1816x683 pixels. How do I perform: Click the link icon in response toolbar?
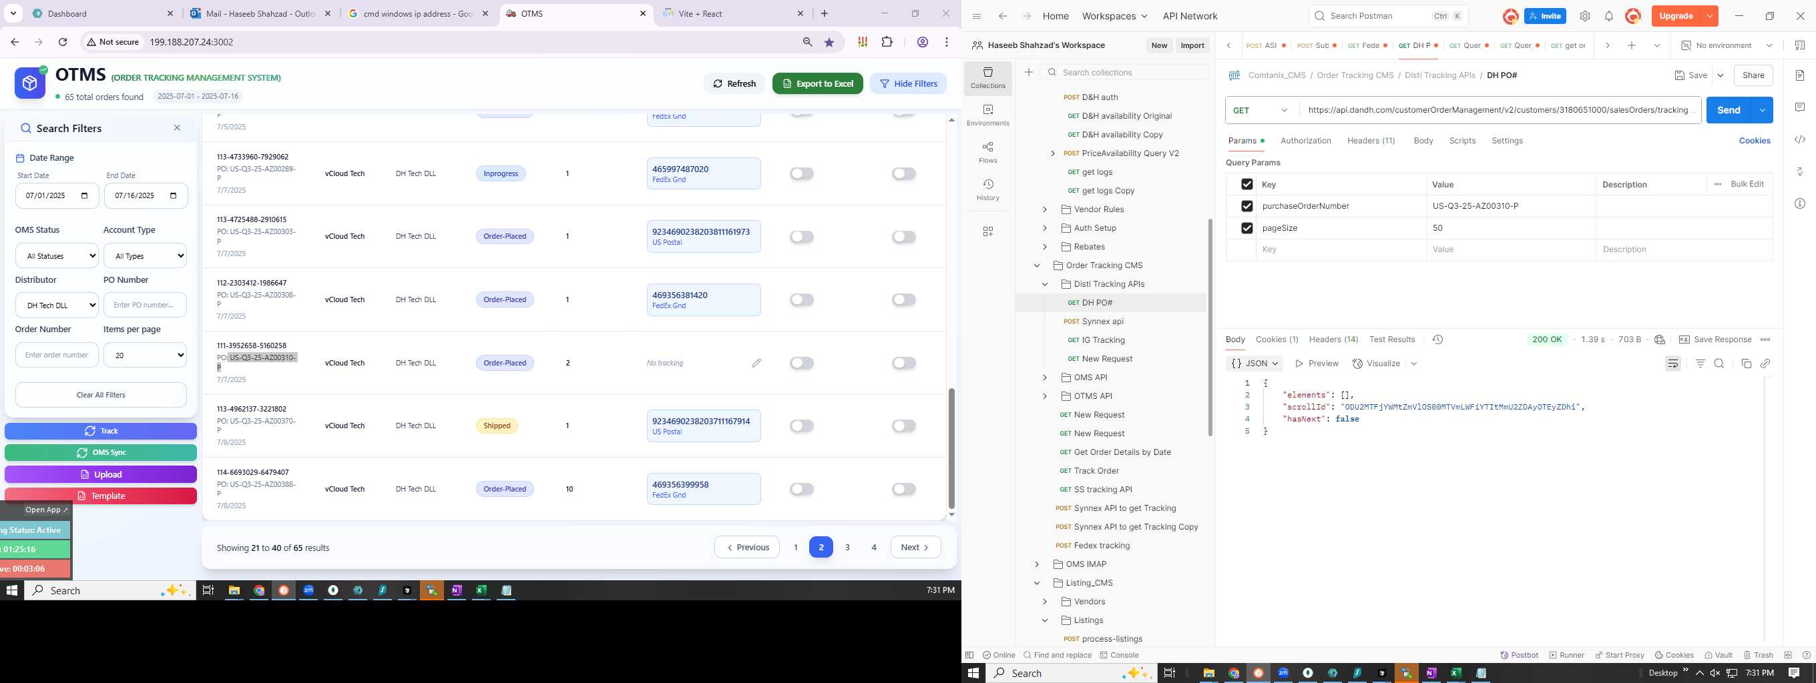[1765, 364]
